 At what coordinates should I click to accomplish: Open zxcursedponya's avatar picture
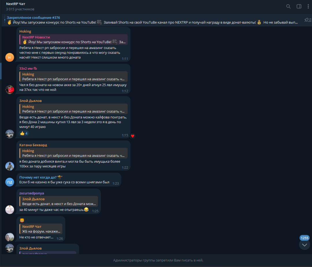tap(10, 210)
